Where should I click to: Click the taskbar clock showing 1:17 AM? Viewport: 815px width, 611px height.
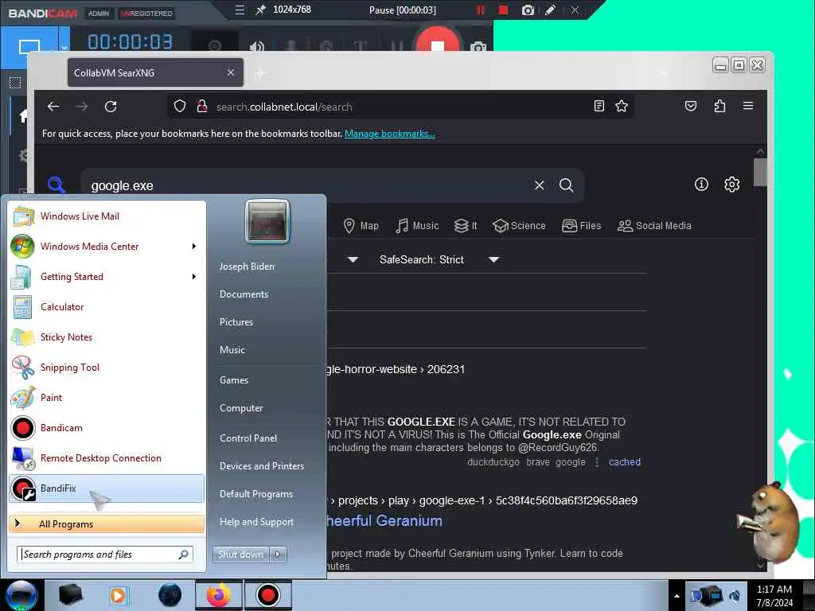[774, 596]
